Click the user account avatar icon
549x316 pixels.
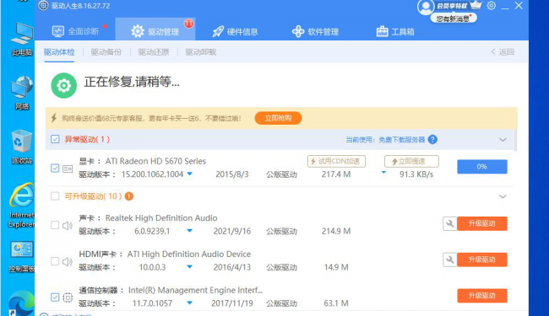point(426,7)
